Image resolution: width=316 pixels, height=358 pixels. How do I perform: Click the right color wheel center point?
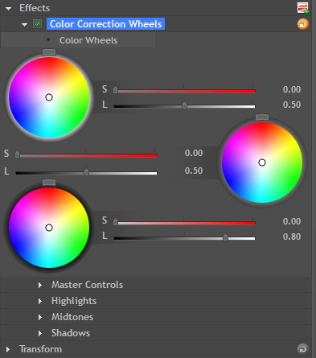262,163
